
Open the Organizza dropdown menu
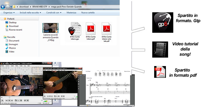(x=9, y=13)
